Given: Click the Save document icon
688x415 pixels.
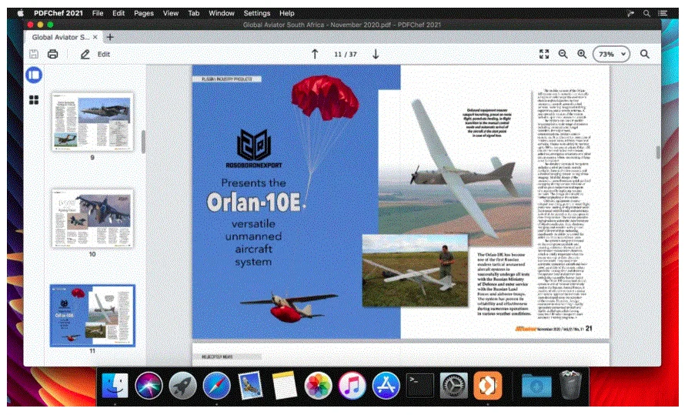Looking at the screenshot, I should [x=34, y=54].
